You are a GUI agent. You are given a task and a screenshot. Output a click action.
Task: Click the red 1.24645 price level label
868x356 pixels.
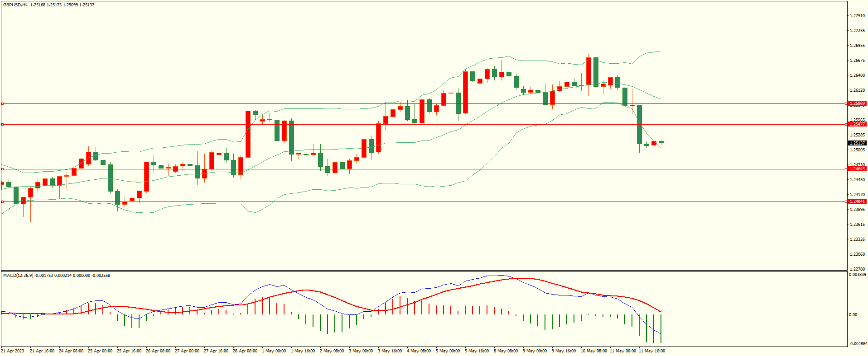857,169
